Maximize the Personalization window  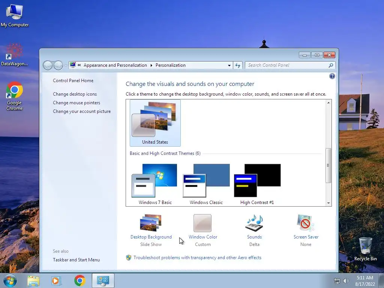point(317,55)
